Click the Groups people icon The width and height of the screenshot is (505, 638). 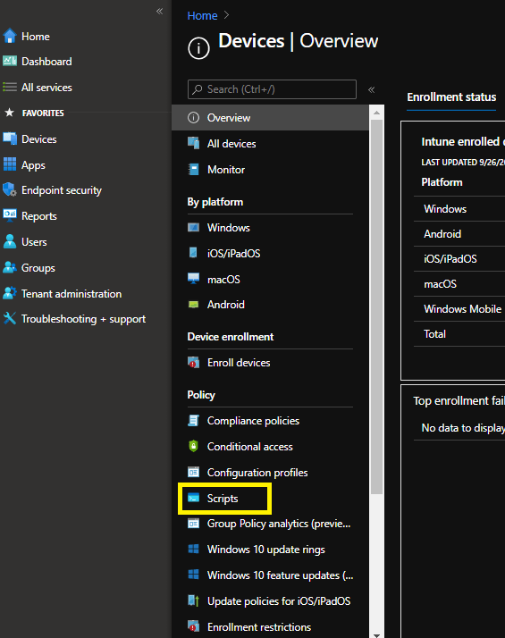[x=9, y=267]
